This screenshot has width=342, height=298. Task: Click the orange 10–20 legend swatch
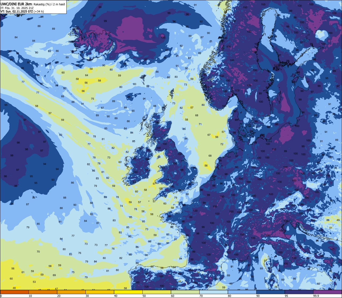coord(43,292)
